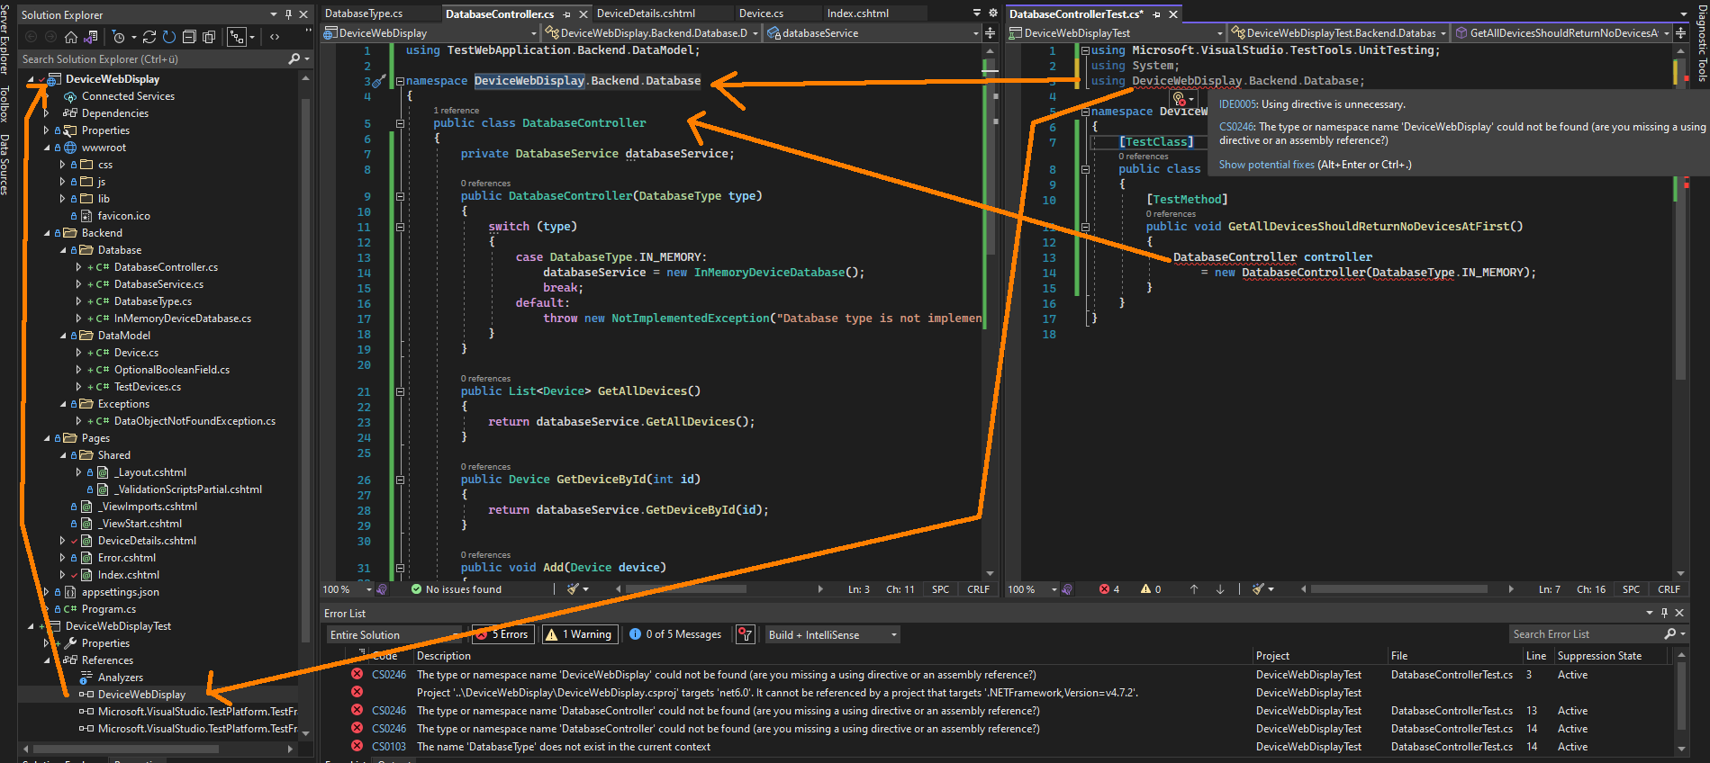Expand DatabaseController.cs tree node
This screenshot has height=763, width=1710.
click(x=78, y=267)
